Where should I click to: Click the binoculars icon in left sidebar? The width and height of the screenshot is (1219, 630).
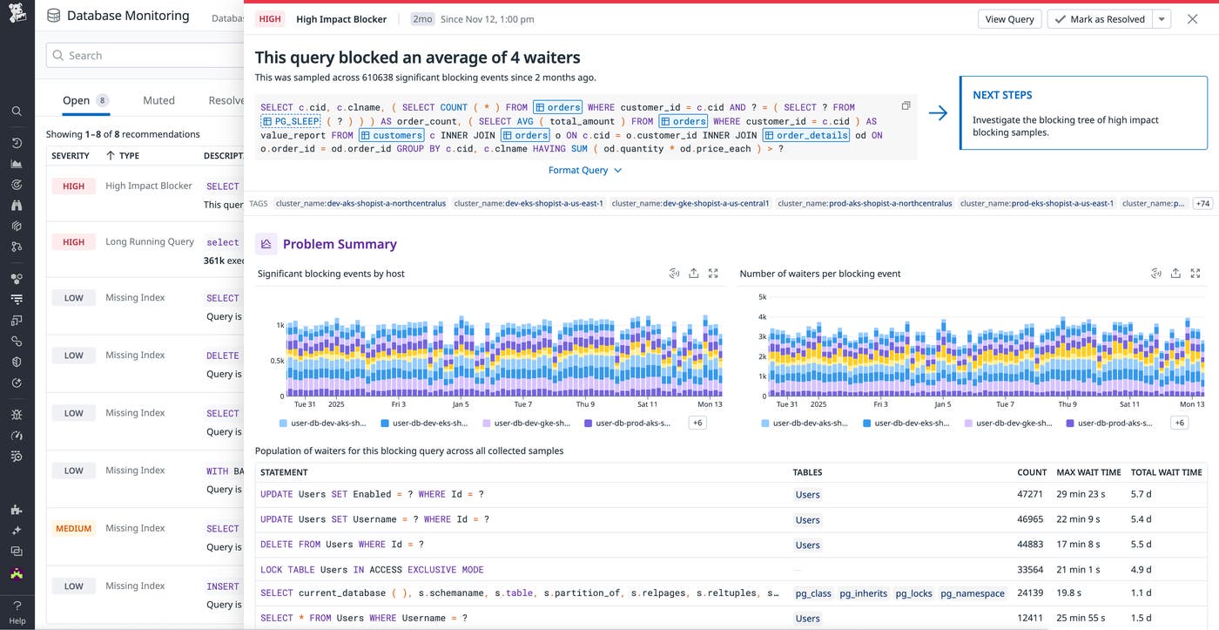coord(17,206)
